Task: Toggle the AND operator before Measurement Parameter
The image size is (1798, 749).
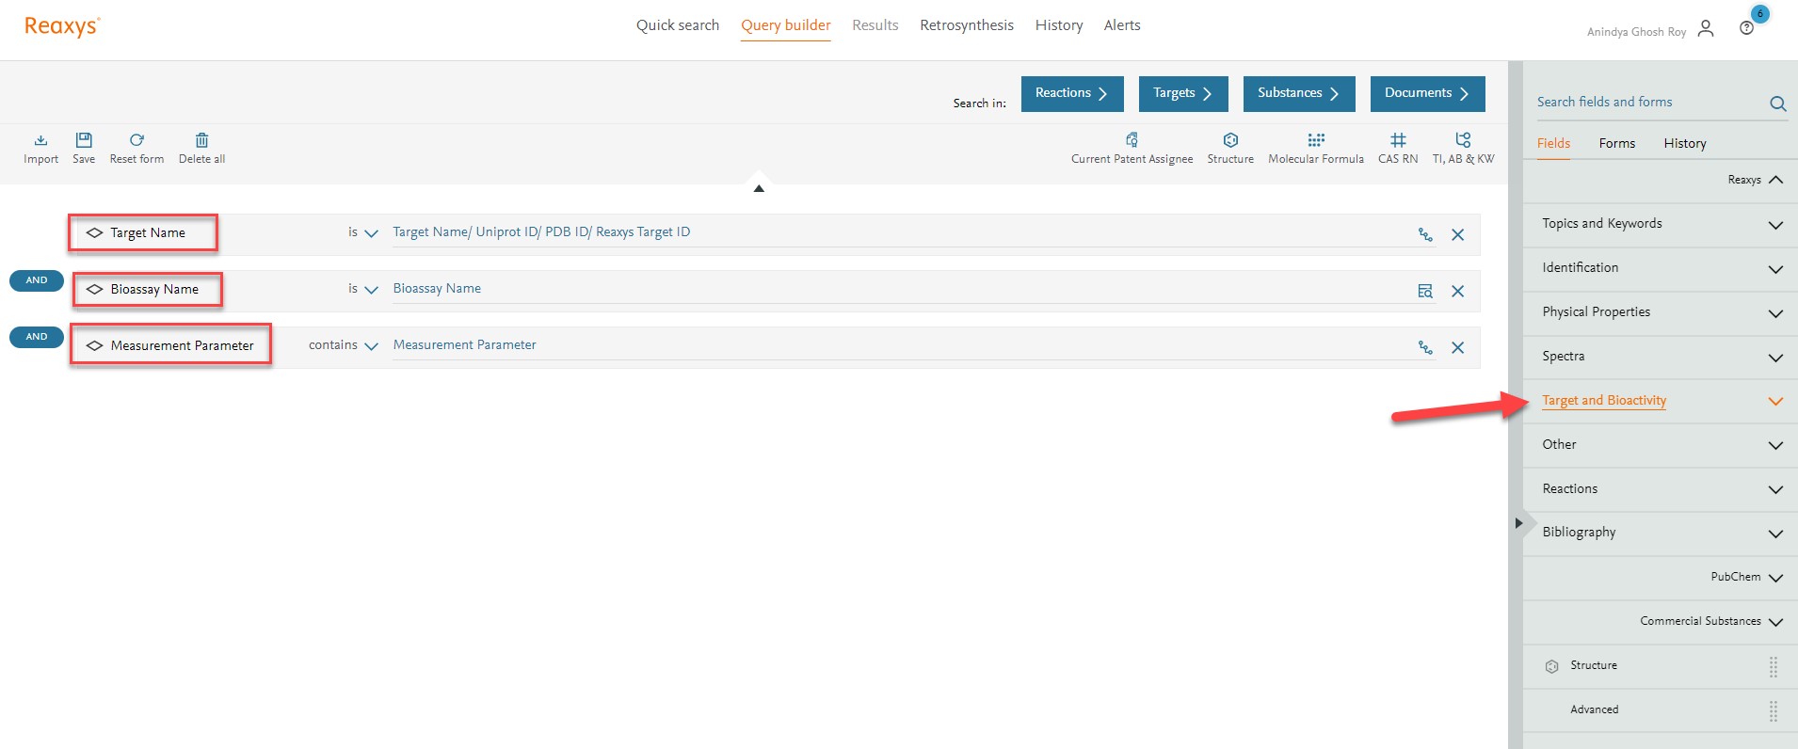Action: [x=37, y=337]
